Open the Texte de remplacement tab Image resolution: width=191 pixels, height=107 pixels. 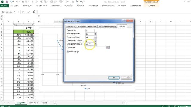107,26
